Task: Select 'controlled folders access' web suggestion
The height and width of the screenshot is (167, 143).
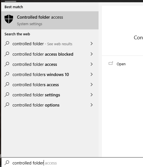Action: [50, 84]
